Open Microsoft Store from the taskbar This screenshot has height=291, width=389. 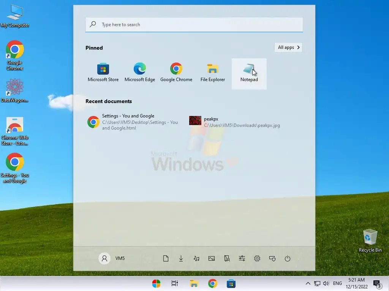(x=231, y=283)
